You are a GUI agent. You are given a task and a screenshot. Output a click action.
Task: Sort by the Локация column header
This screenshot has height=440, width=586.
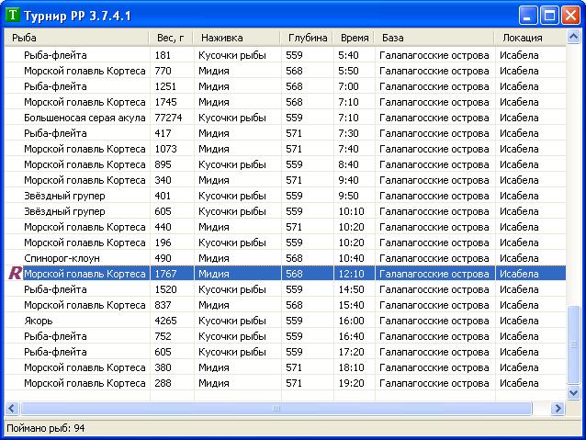(530, 38)
